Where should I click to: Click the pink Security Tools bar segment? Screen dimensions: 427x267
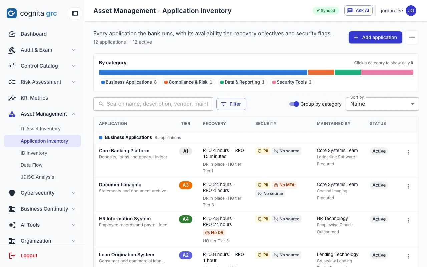point(387,72)
